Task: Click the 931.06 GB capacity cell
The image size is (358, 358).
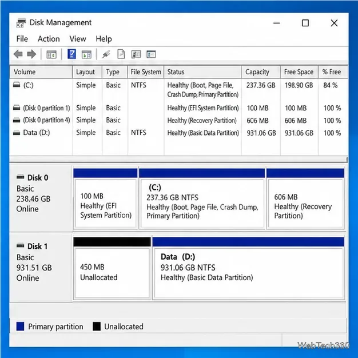Action: point(261,133)
